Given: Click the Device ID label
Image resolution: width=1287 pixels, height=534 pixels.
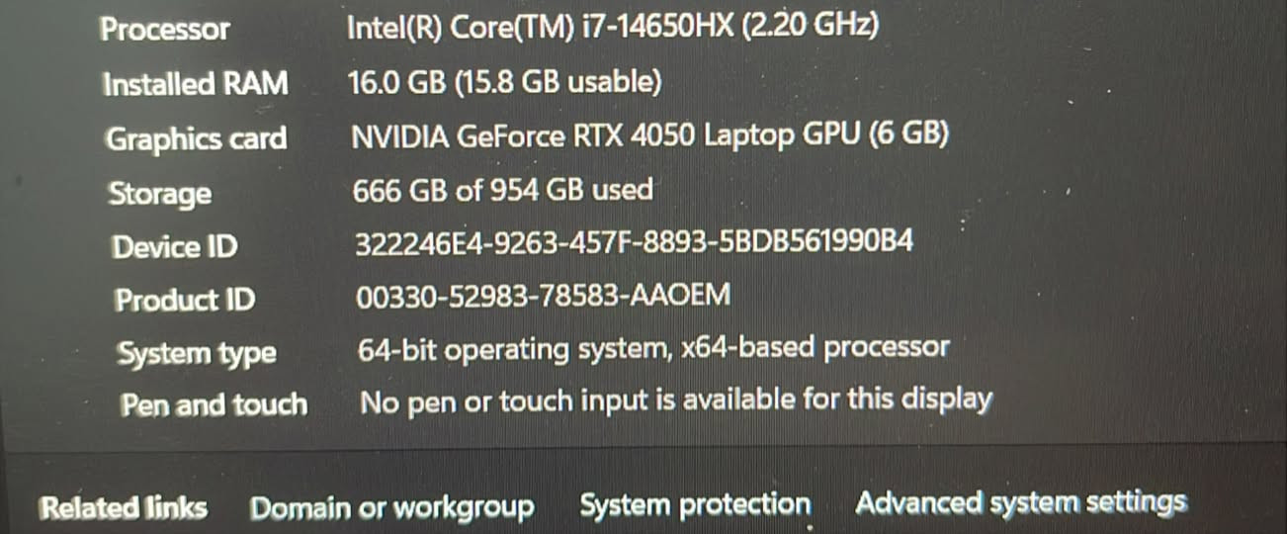Looking at the screenshot, I should pyautogui.click(x=175, y=246).
